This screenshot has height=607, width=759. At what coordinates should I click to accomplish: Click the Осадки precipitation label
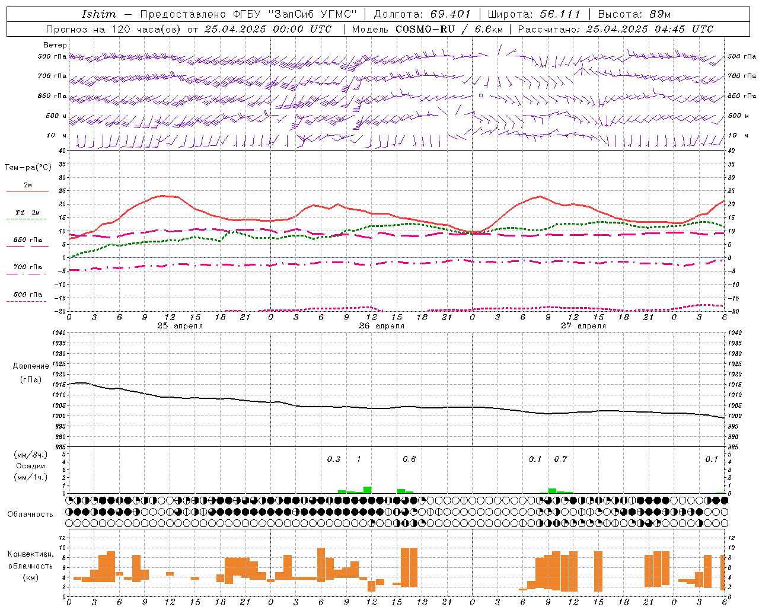tap(30, 466)
